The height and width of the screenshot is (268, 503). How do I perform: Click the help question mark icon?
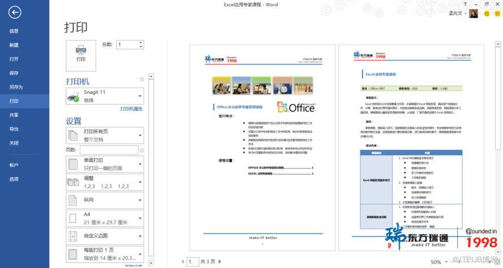(x=465, y=4)
